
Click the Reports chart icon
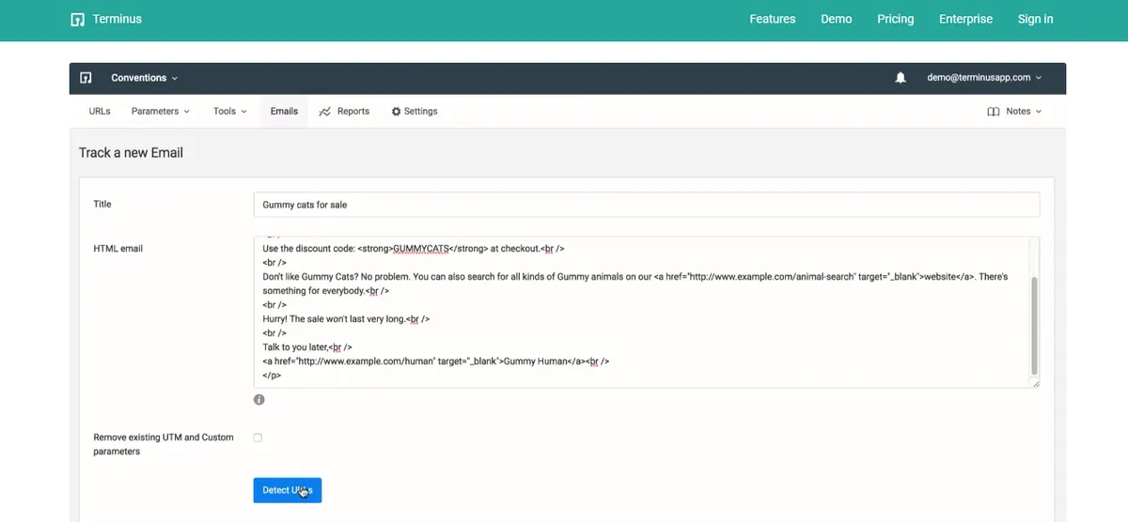point(325,112)
